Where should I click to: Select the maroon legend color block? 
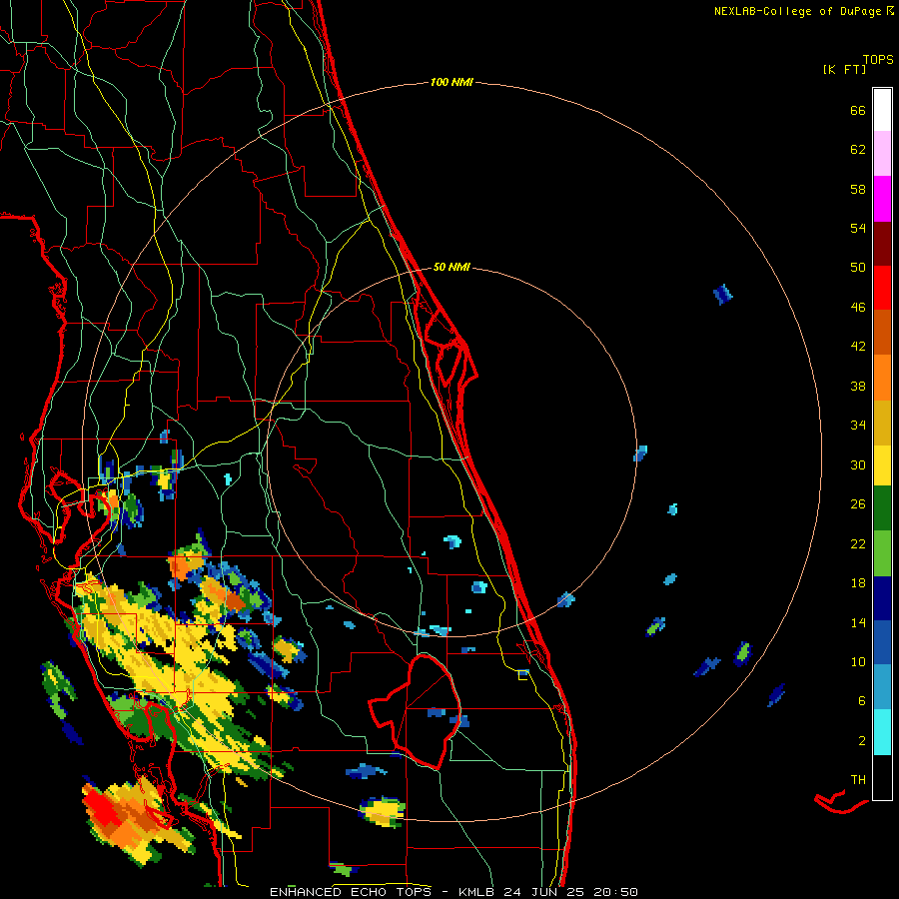(882, 243)
